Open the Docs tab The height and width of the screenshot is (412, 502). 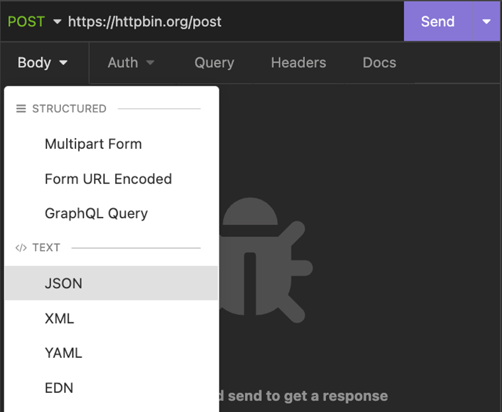[x=379, y=62]
